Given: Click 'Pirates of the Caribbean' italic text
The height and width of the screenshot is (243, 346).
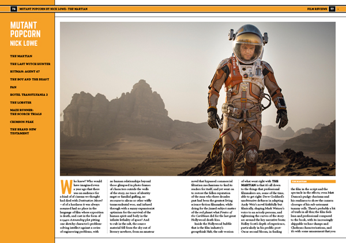Looking at the screenshot, I should 212,214.
